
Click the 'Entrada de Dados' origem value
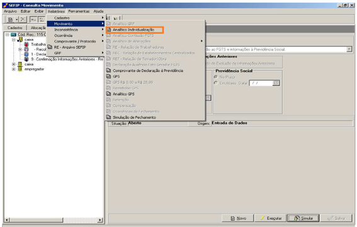tap(229, 123)
